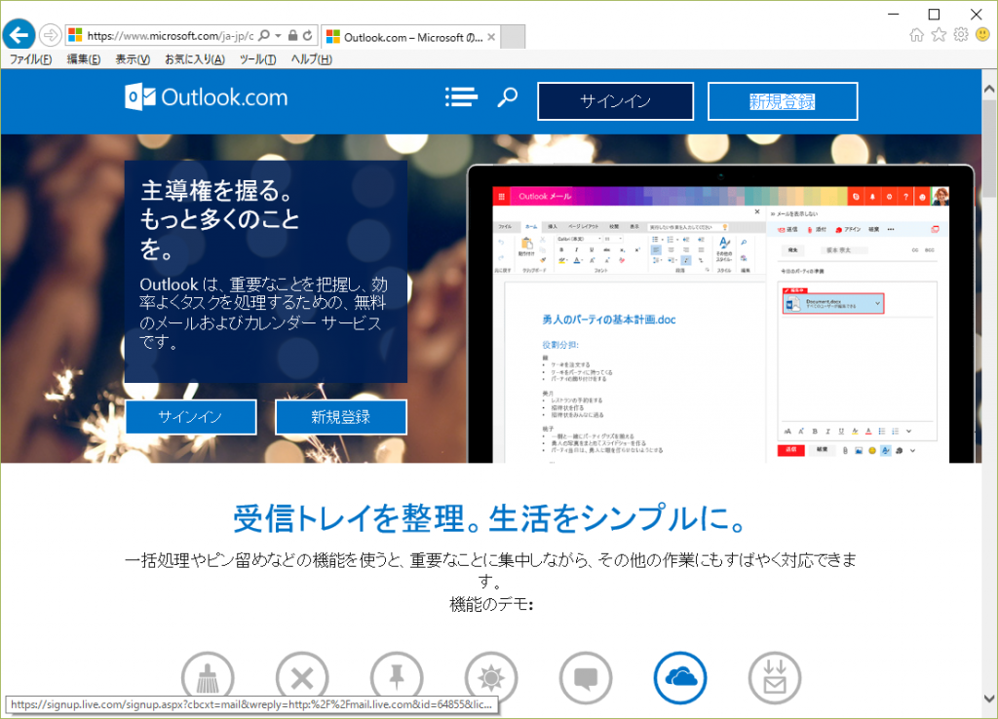Click the page scrollbar down arrow
This screenshot has height=719, width=998.
[989, 698]
